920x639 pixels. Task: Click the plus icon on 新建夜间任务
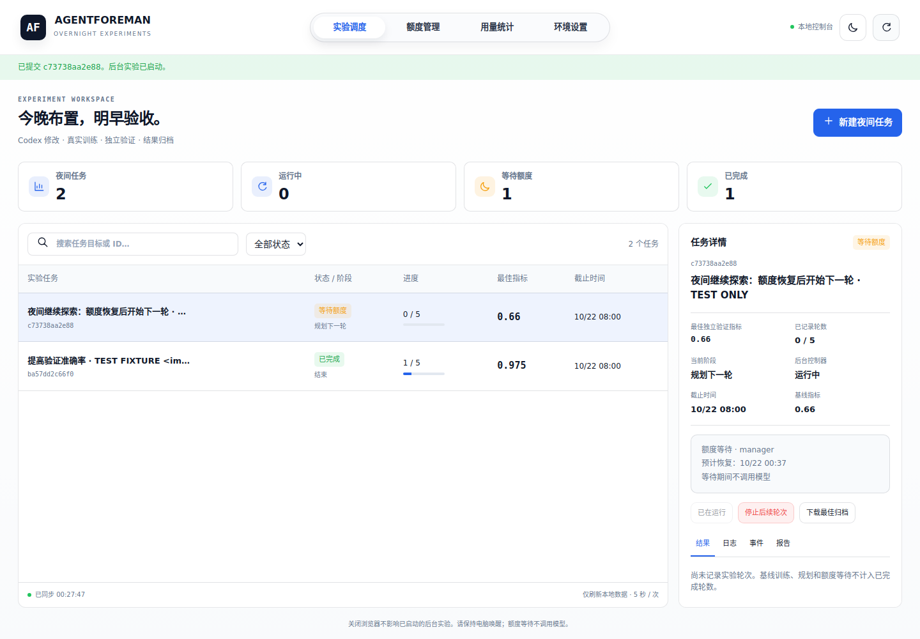pos(829,121)
